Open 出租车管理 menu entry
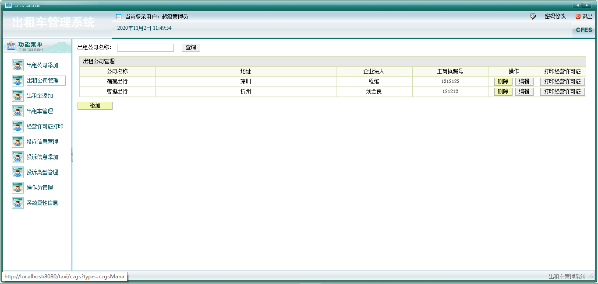The height and width of the screenshot is (284, 598). coord(17,111)
